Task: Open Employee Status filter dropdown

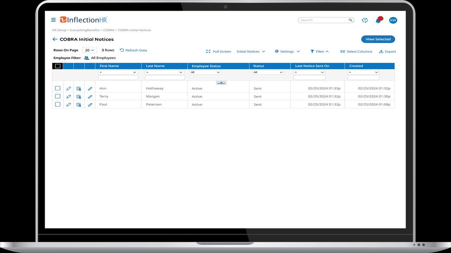Action: click(205, 72)
